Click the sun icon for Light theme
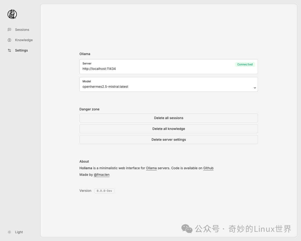The image size is (301, 241). coord(9,232)
